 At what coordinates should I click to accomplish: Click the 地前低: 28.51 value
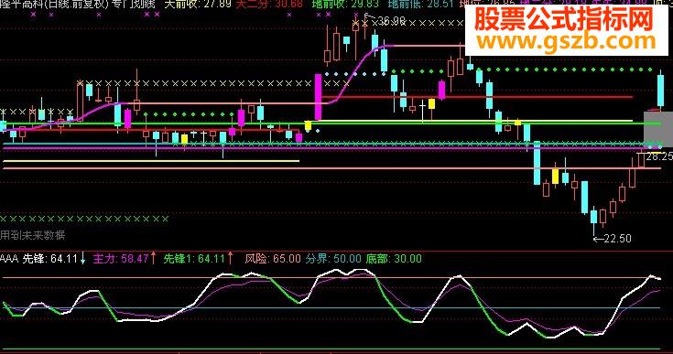coord(420,5)
